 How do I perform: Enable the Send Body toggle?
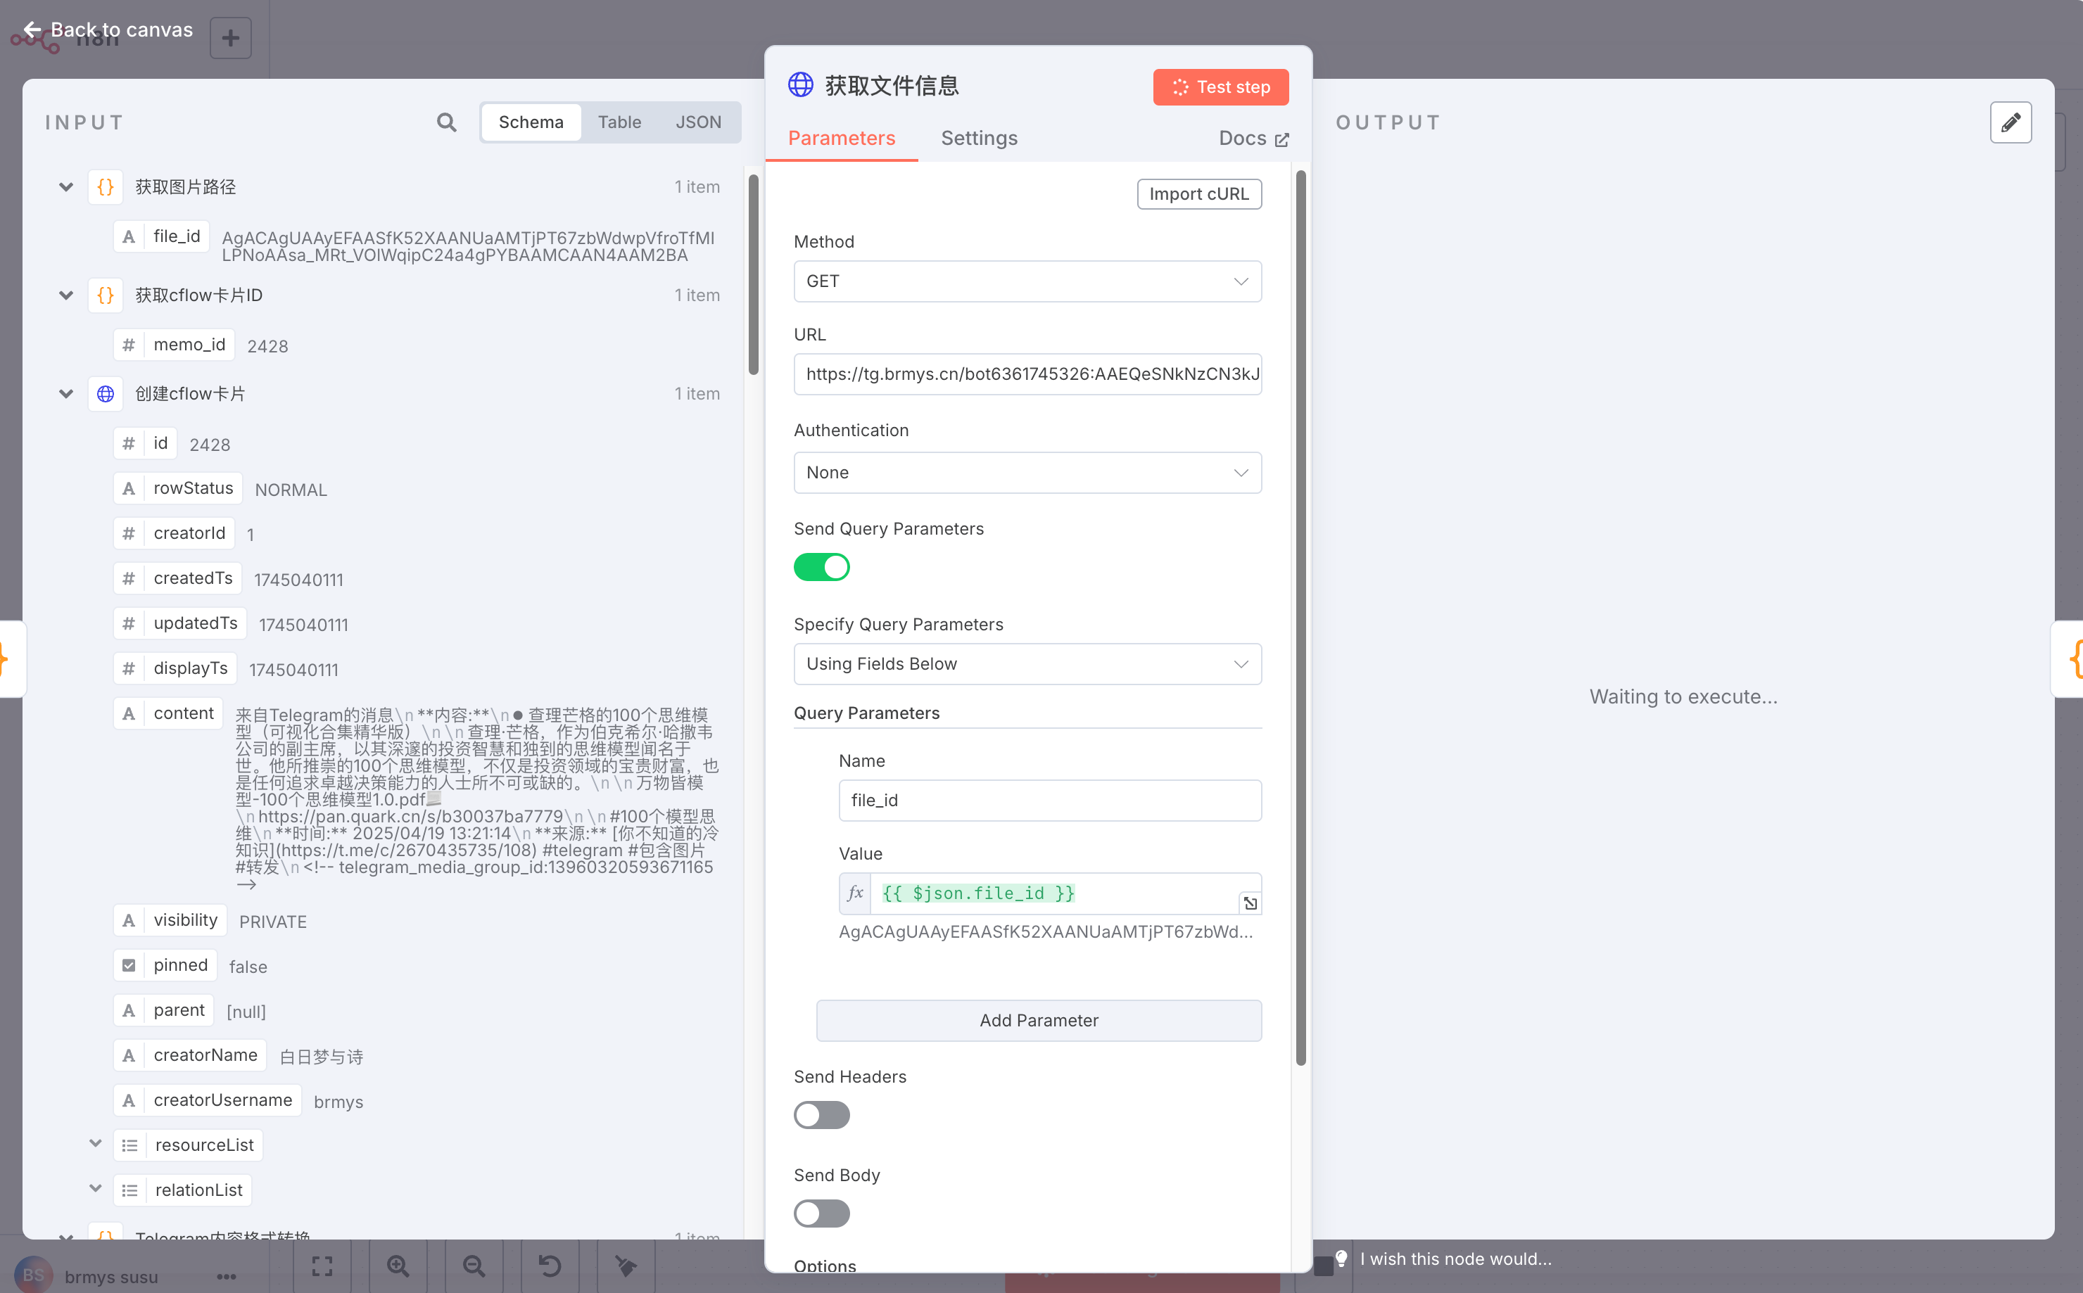click(821, 1214)
